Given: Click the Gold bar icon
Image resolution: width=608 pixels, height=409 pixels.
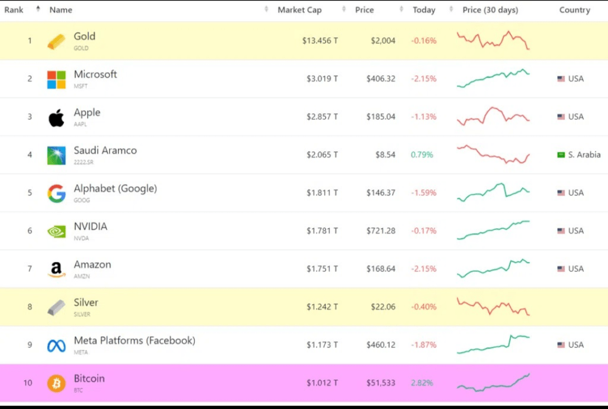Looking at the screenshot, I should 56,42.
